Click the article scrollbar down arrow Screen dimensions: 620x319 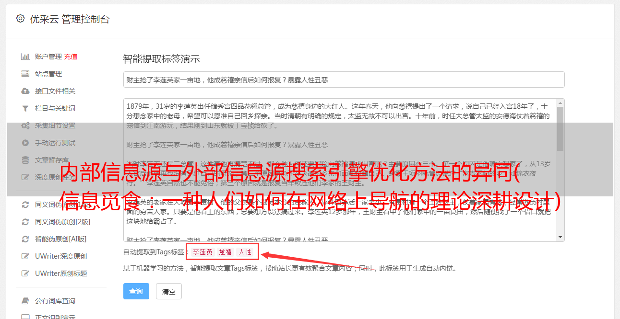(x=560, y=237)
